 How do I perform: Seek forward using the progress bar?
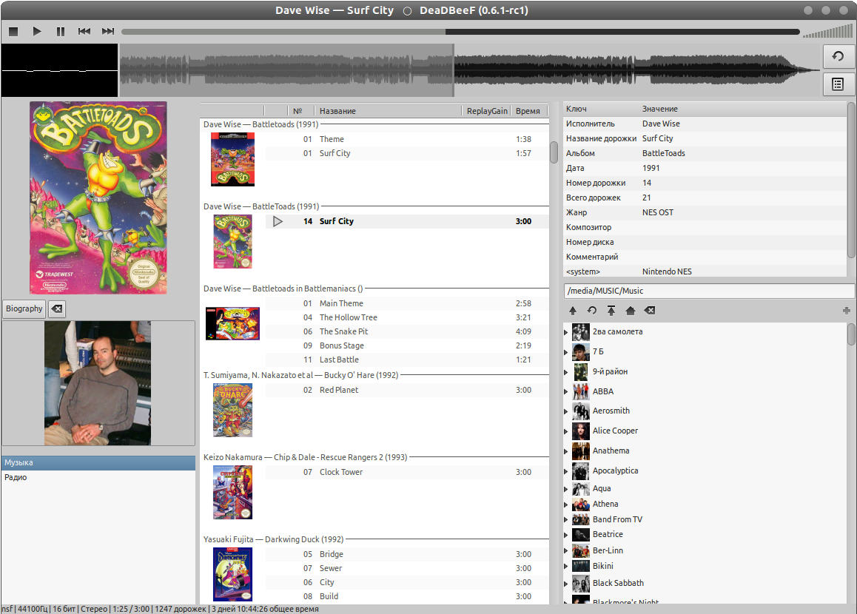[518, 31]
